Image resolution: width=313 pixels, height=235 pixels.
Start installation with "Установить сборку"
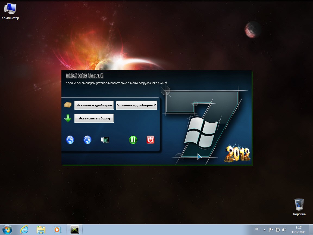coord(94,118)
